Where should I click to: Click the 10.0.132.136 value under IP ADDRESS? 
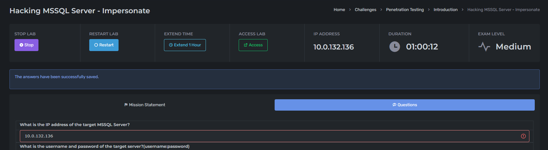pos(333,47)
